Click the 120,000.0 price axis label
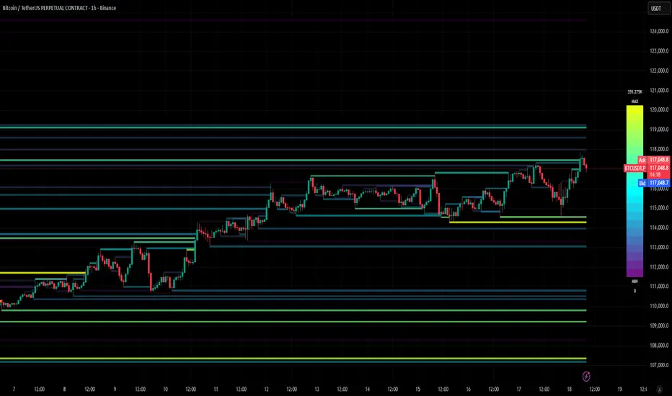 point(659,109)
